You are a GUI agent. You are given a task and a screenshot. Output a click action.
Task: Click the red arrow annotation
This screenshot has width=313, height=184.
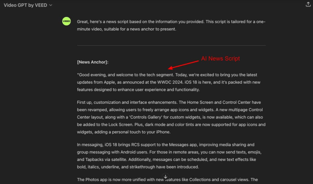coord(183,64)
